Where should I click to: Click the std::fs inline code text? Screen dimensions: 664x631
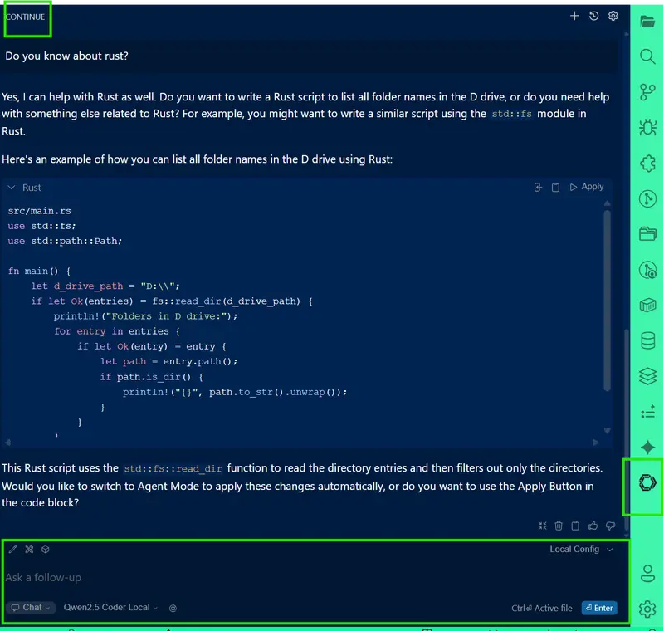pyautogui.click(x=511, y=114)
